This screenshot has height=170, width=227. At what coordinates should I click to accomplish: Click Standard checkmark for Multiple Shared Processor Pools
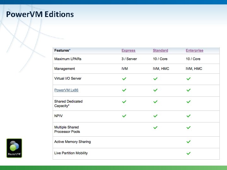point(155,127)
